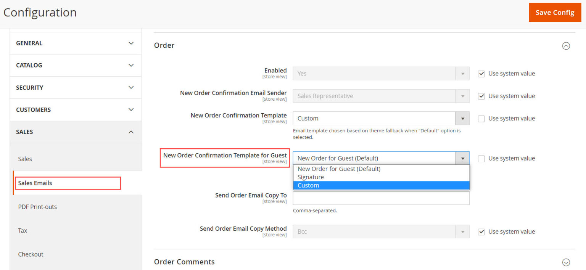Expand the SECURITY configuration section
This screenshot has width=586, height=270.
click(x=75, y=87)
